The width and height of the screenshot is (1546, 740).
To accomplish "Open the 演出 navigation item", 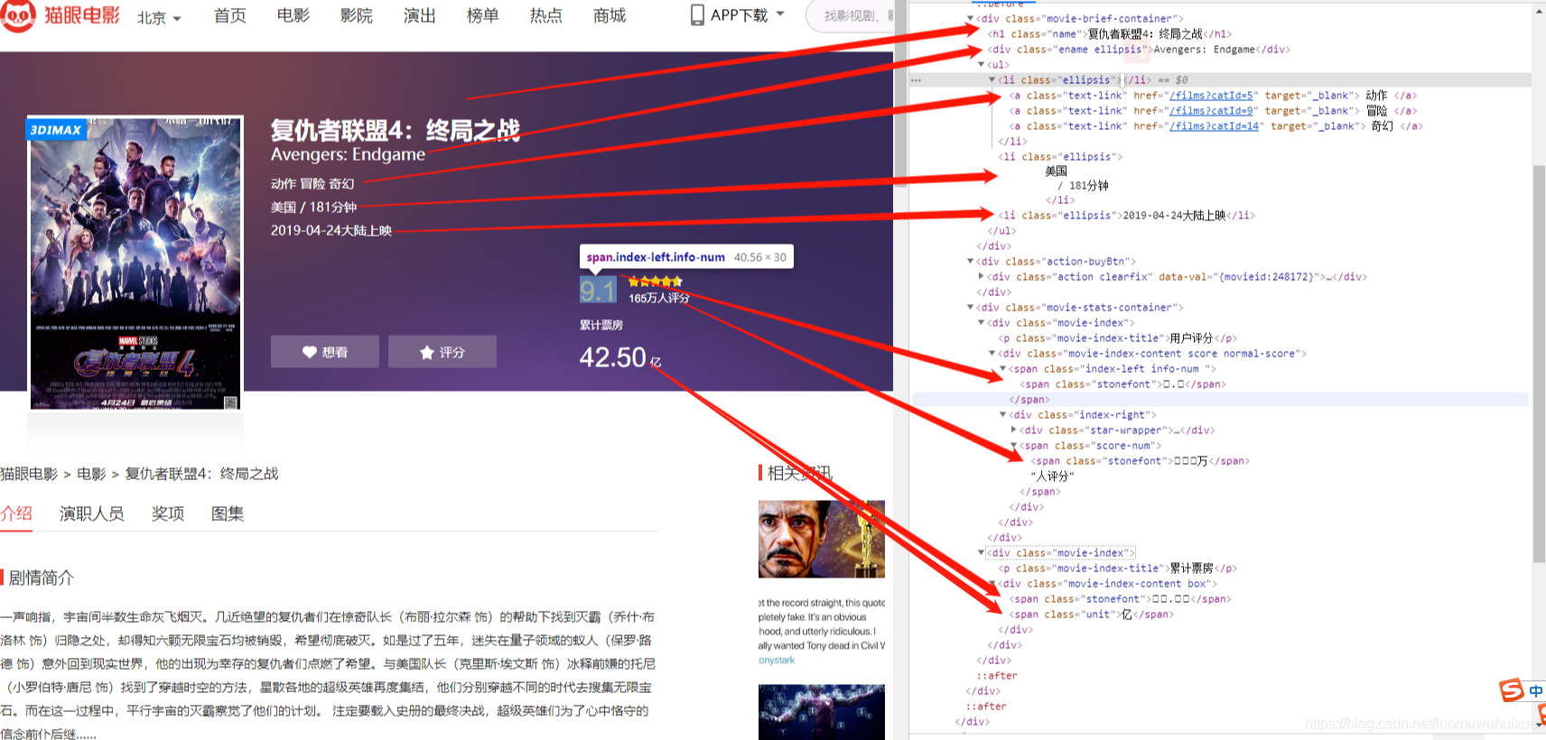I will tap(419, 15).
